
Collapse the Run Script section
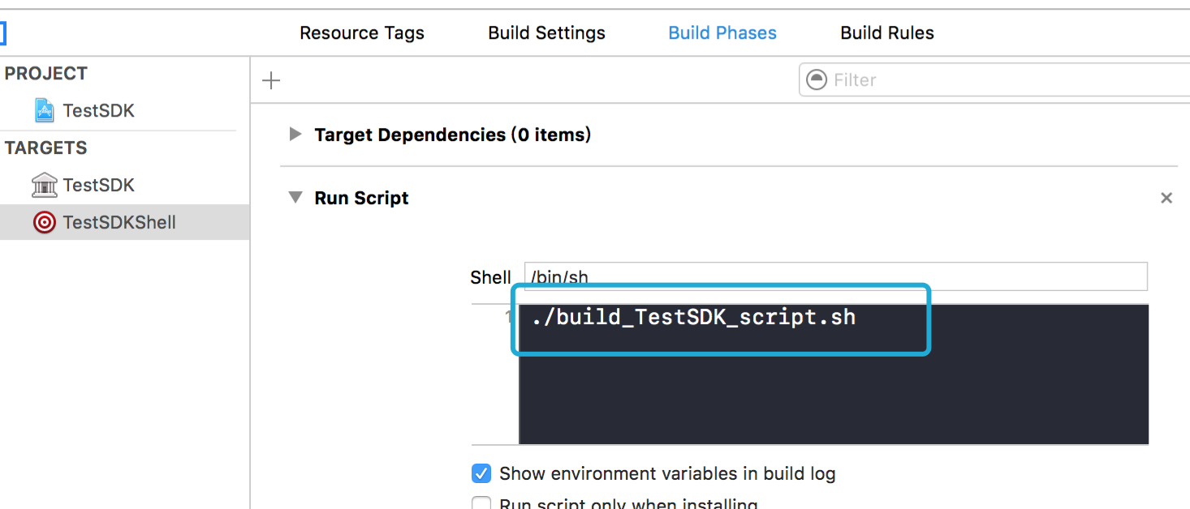[x=295, y=198]
